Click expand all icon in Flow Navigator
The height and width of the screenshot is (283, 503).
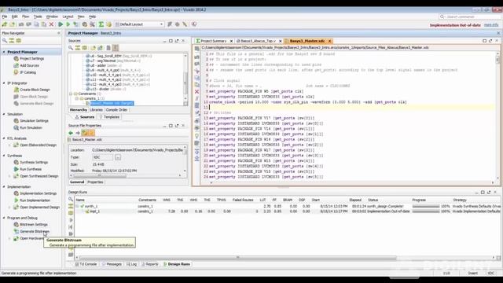tap(19, 41)
